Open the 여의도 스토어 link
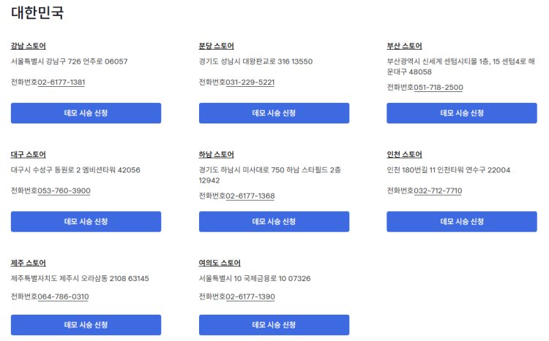Screen dimensions: 549x341 point(220,263)
